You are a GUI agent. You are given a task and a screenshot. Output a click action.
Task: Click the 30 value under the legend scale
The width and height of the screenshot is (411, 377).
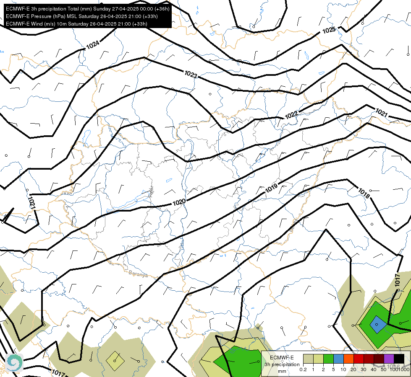pos(364,369)
